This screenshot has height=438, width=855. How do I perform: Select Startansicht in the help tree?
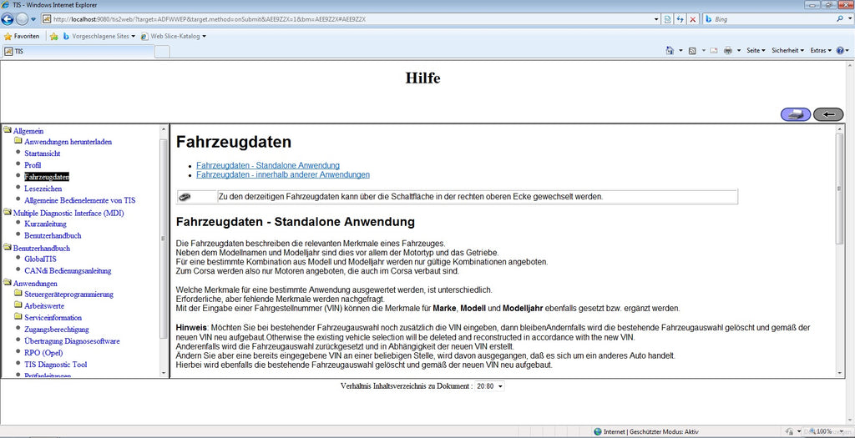[x=42, y=154]
